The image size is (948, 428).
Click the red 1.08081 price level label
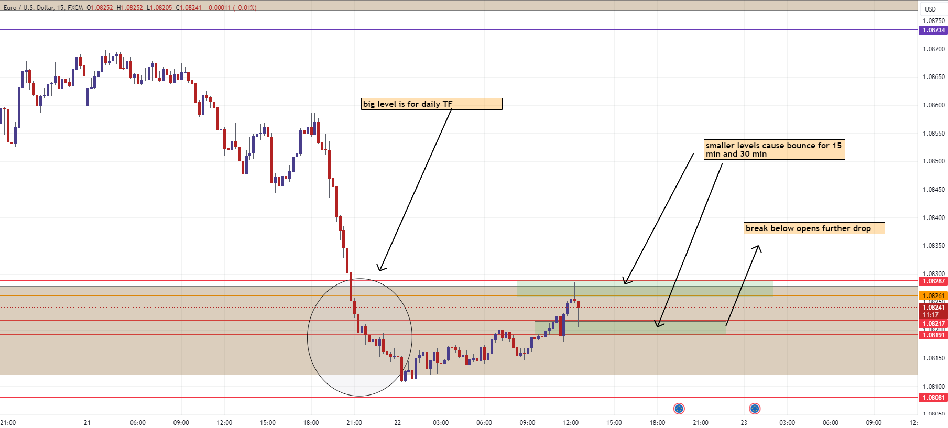(933, 398)
